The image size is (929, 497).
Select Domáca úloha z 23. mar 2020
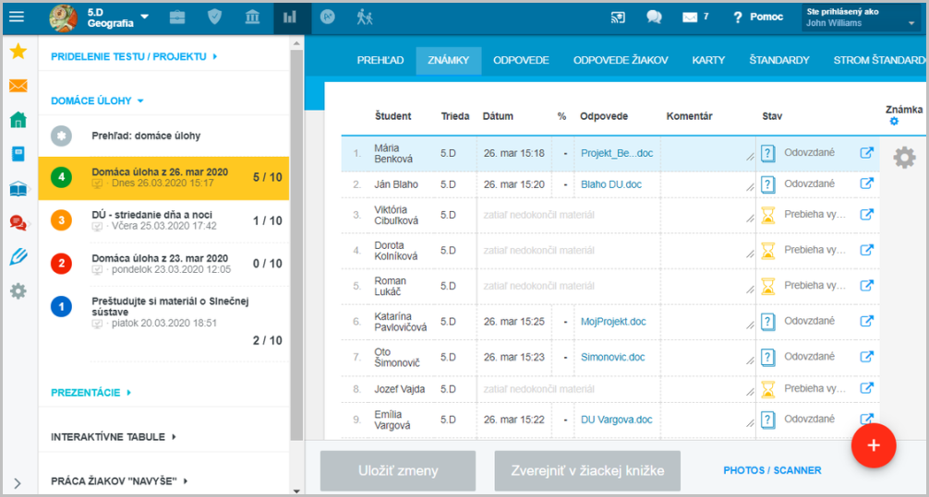point(164,264)
